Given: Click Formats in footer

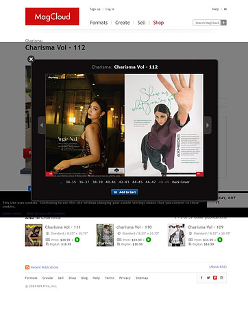Looking at the screenshot, I should [x=31, y=278].
